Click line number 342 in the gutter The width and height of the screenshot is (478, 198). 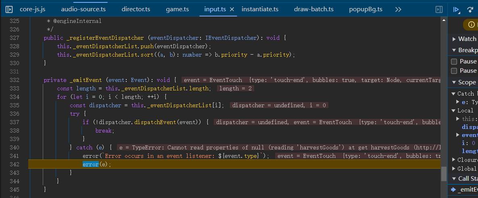[15, 164]
